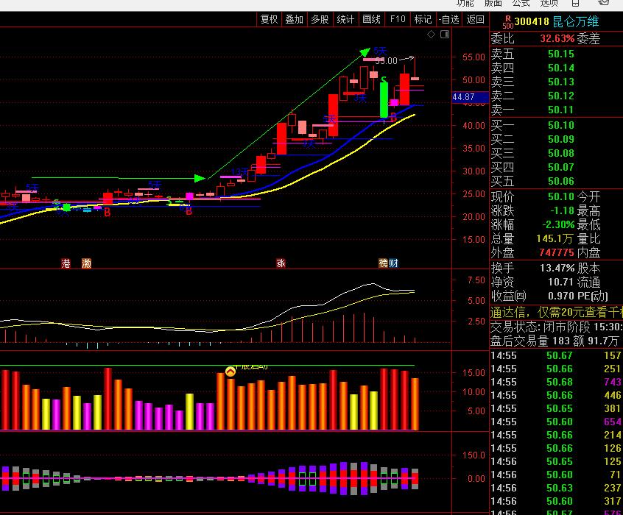
Task: Select the 卖一 50.11 order row
Action: coord(556,110)
